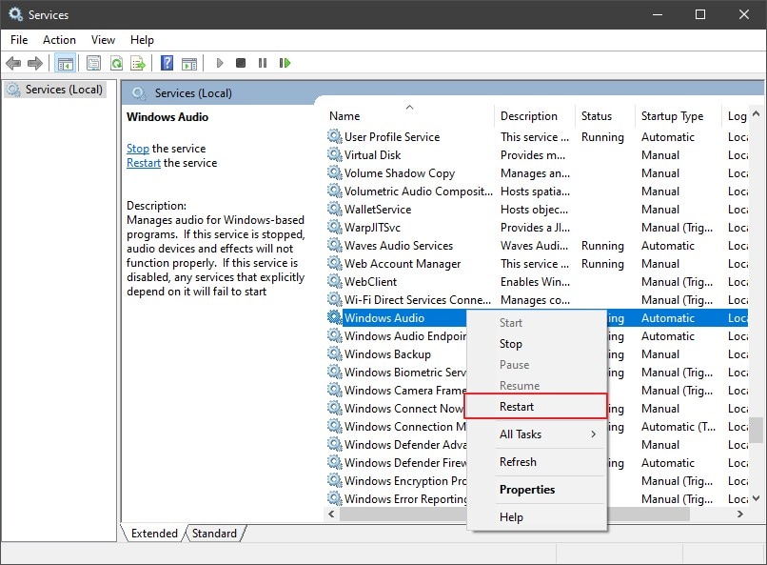Click the Back arrow toolbar icon
The width and height of the screenshot is (767, 565).
pyautogui.click(x=13, y=63)
